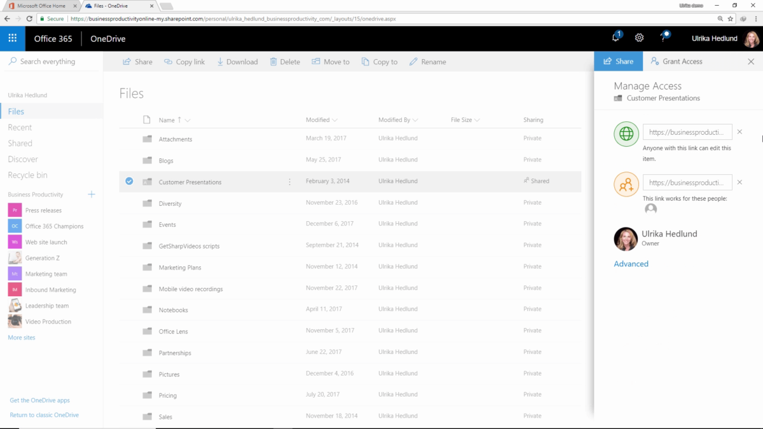
Task: Open the Help question mark menu
Action: pyautogui.click(x=663, y=38)
